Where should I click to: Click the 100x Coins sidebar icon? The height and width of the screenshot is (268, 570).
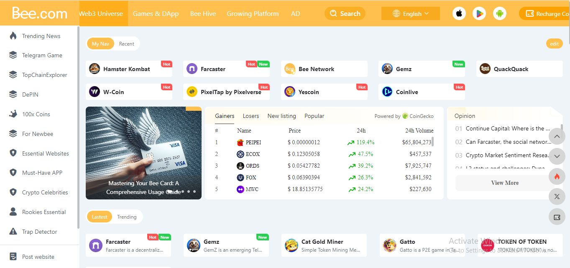pyautogui.click(x=13, y=114)
